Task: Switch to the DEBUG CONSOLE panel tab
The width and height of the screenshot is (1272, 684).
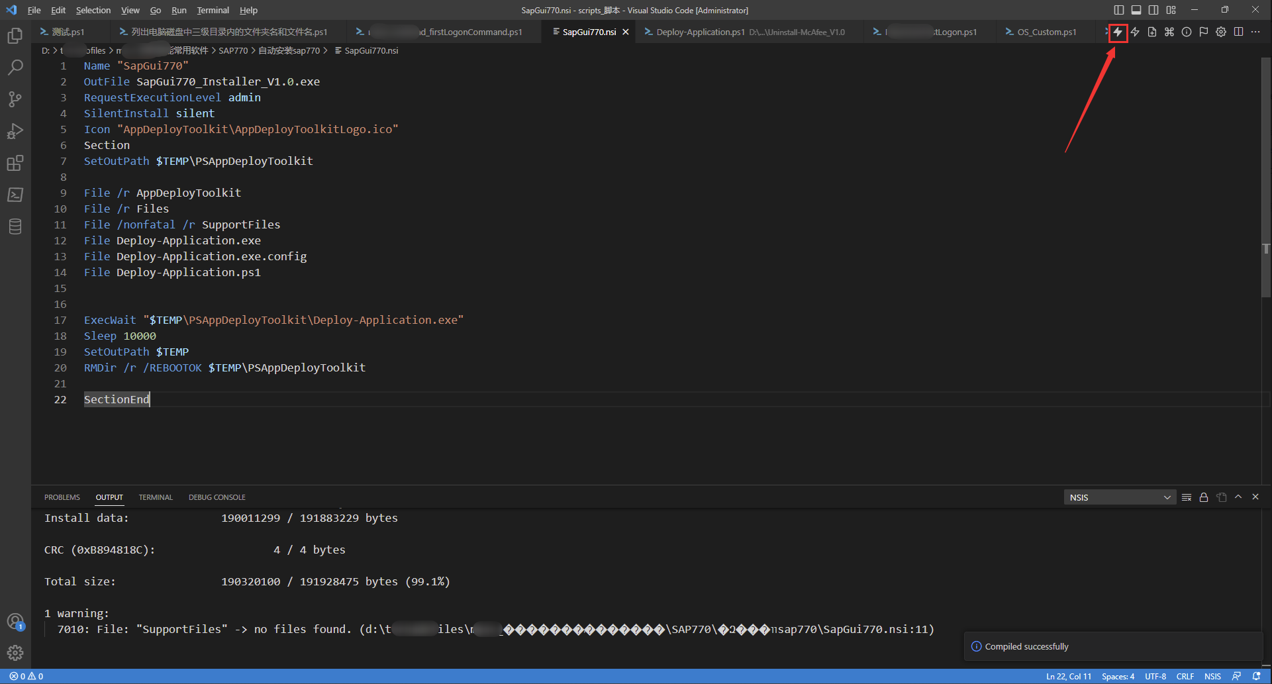Action: click(217, 497)
